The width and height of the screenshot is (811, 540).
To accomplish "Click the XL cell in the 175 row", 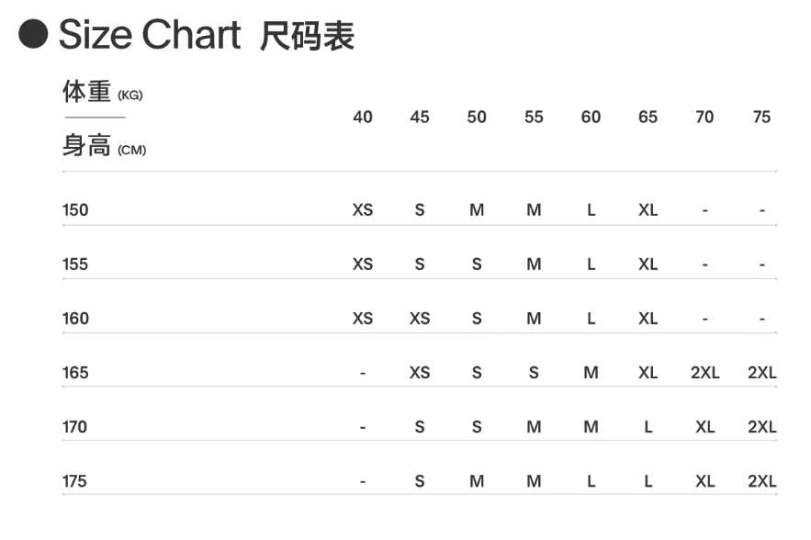I will 704,481.
